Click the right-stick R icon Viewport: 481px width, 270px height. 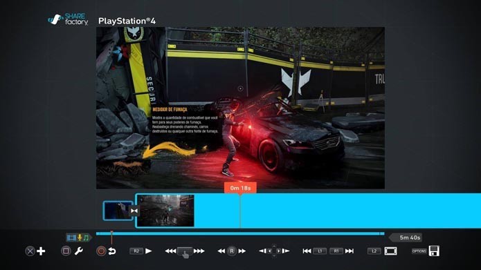coord(232,251)
